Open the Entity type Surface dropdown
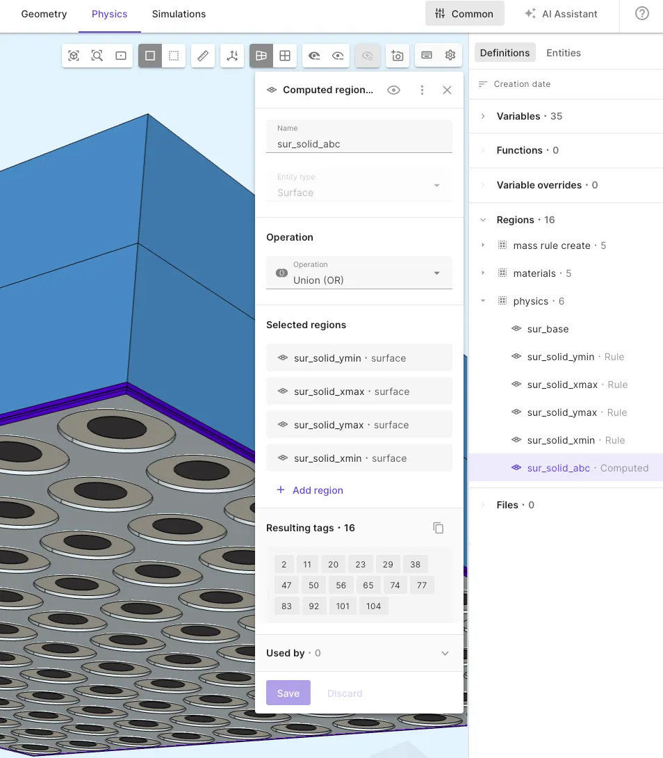 (x=359, y=185)
